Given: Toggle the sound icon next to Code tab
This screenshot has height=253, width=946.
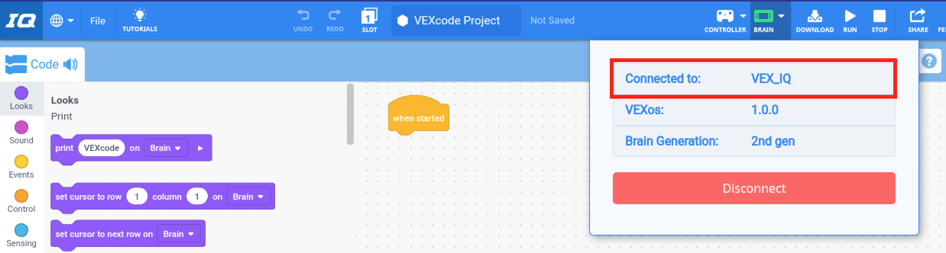Looking at the screenshot, I should [71, 64].
